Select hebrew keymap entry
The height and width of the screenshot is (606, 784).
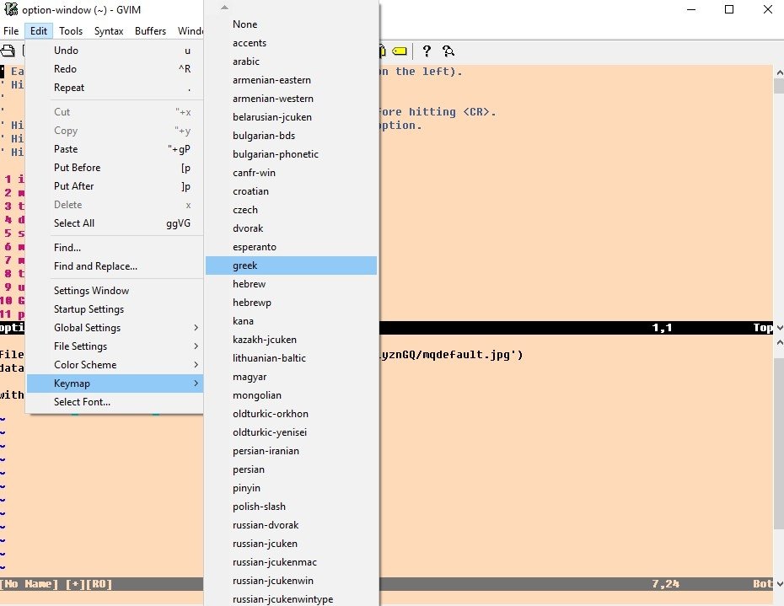291,284
